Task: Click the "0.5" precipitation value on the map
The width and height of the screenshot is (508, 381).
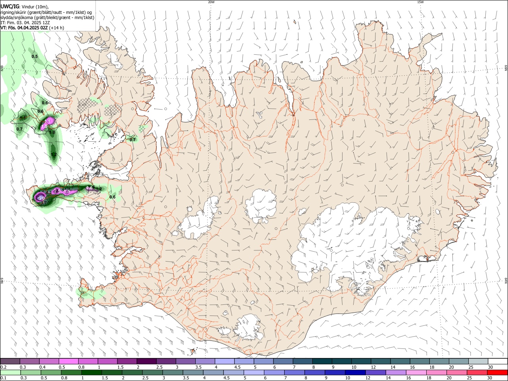Action: coord(35,56)
